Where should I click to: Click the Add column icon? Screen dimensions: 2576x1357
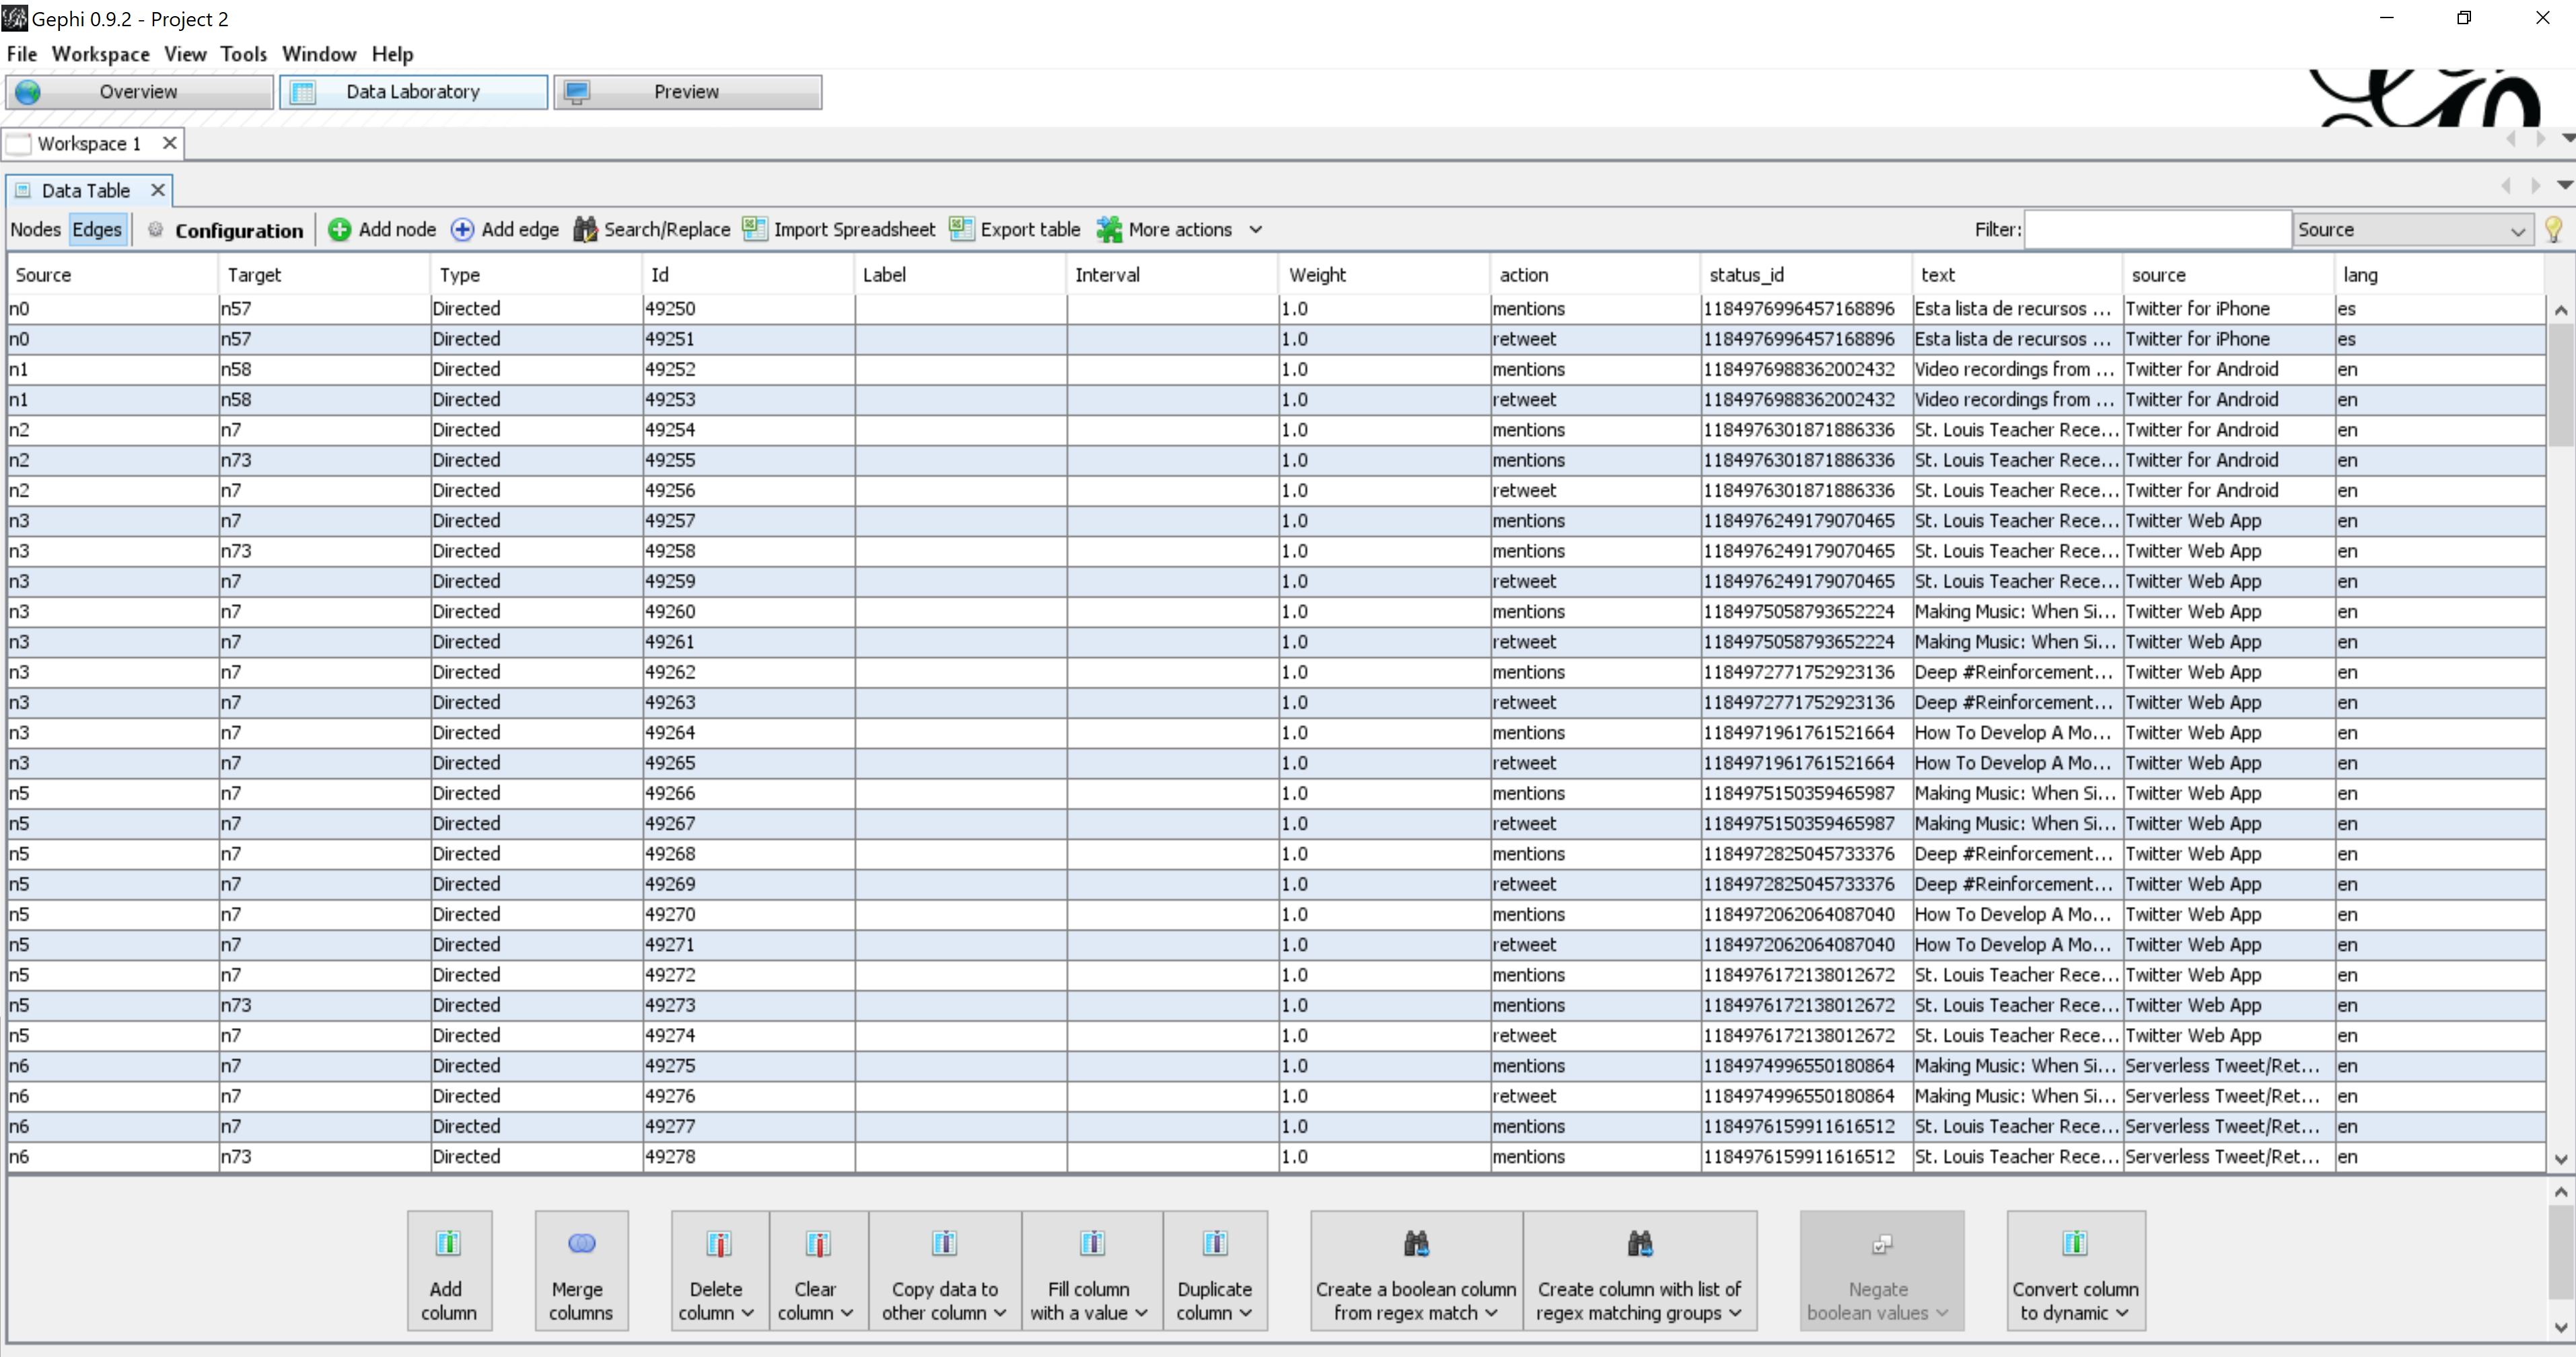click(448, 1243)
